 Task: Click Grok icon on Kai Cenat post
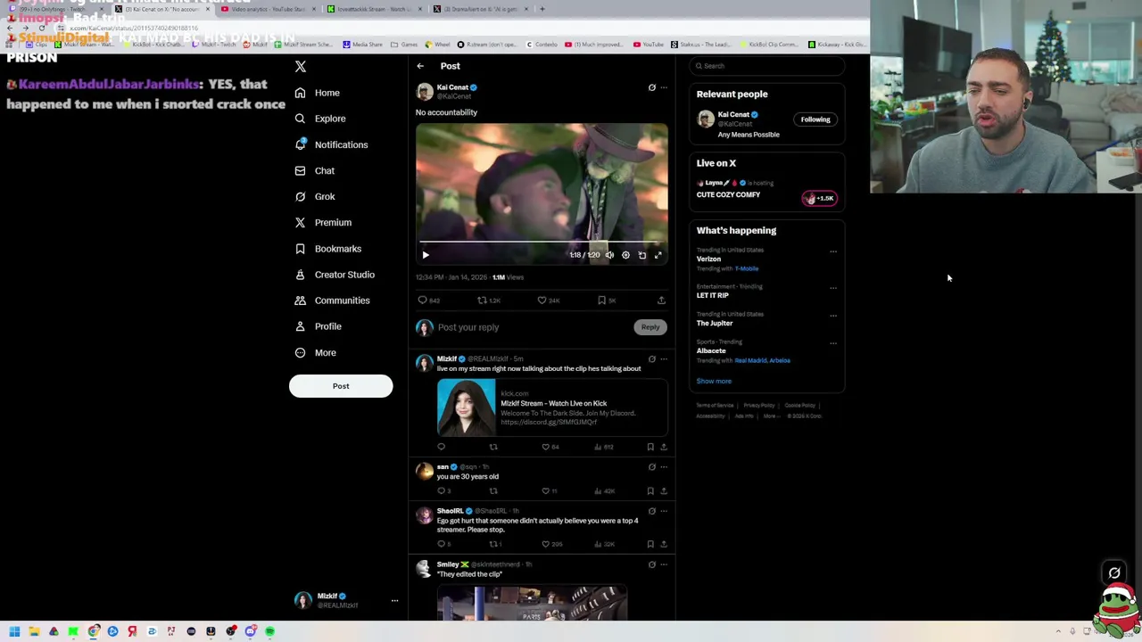(x=651, y=87)
